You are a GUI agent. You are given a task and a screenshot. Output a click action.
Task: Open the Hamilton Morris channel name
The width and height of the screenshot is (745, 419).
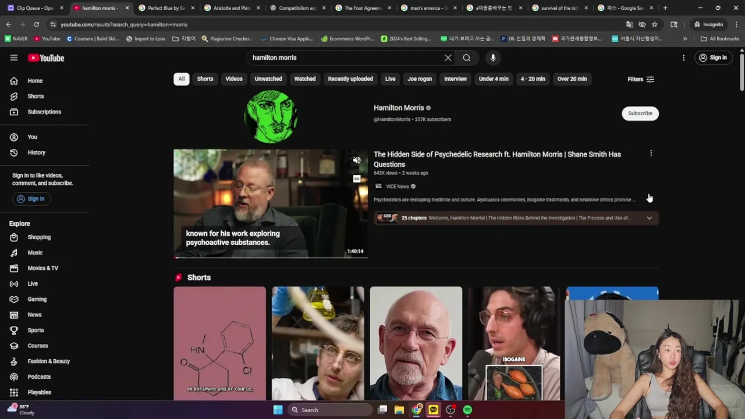[399, 108]
